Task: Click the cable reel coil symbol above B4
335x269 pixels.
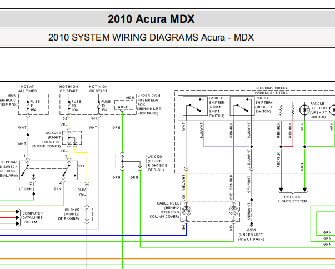Action: (x=186, y=211)
